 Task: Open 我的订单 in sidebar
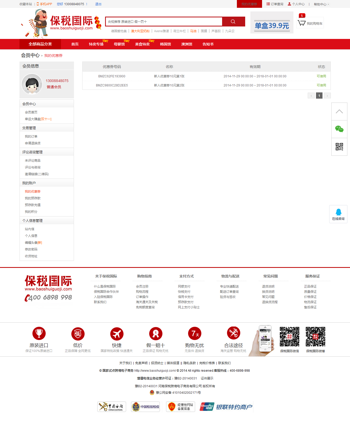point(31,136)
